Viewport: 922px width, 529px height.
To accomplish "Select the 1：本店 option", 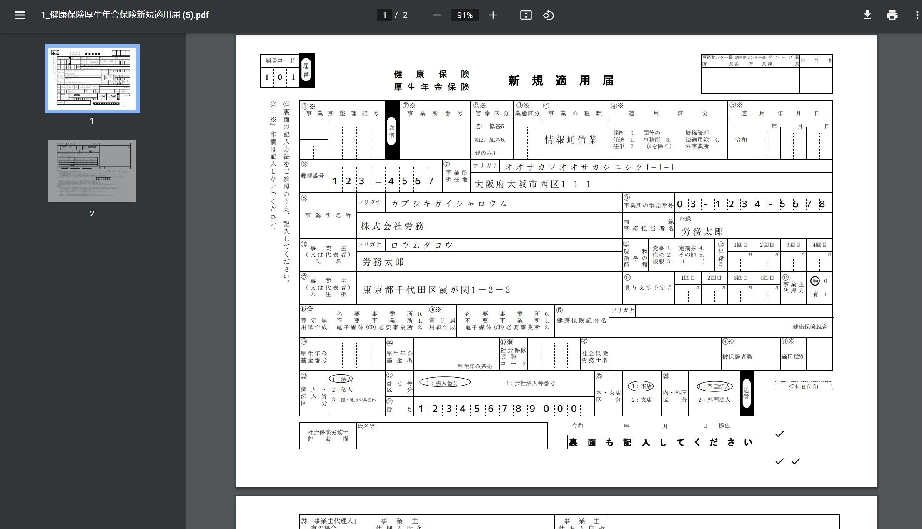I will click(641, 386).
